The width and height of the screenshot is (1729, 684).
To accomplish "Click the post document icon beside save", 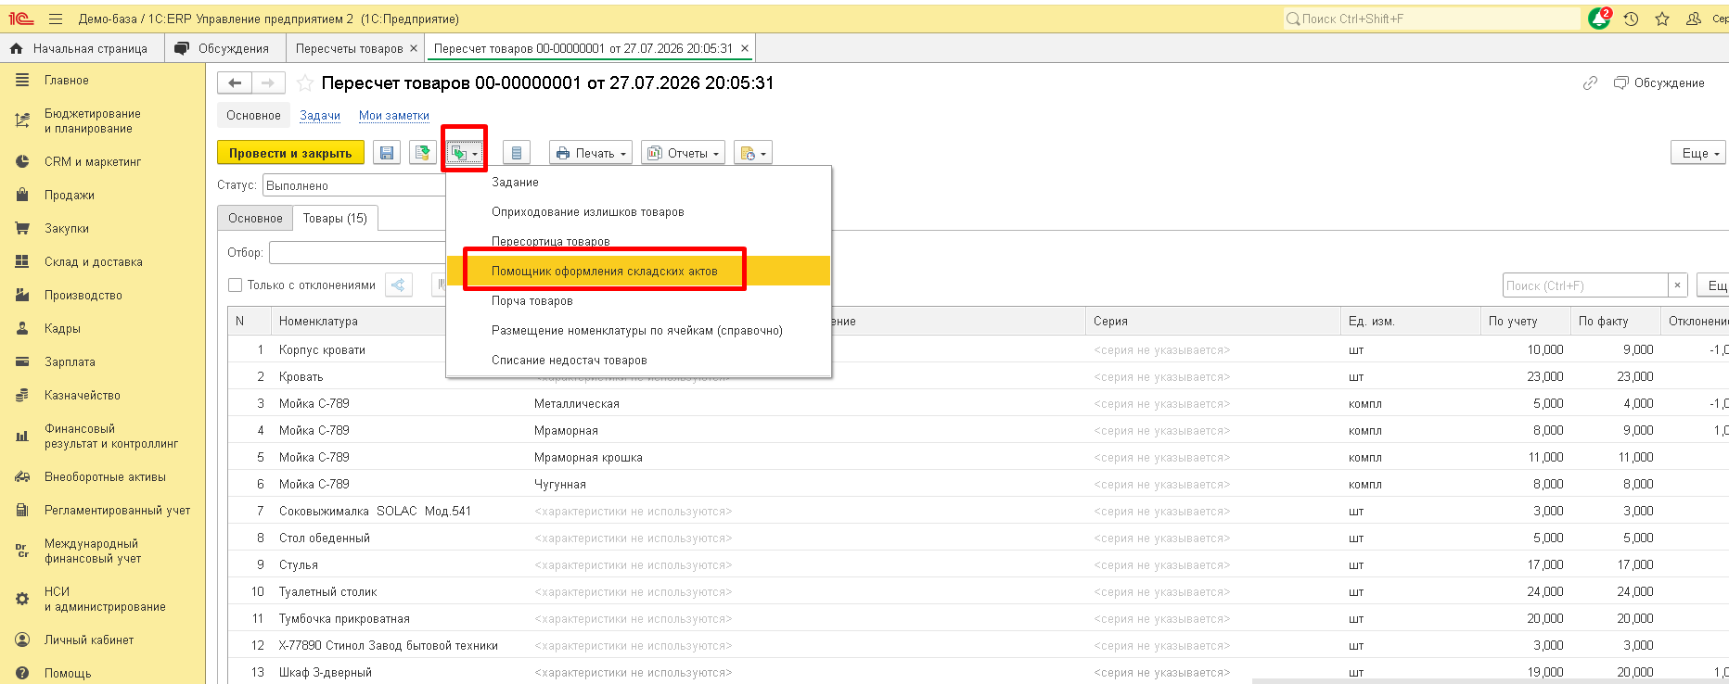I will 424,153.
